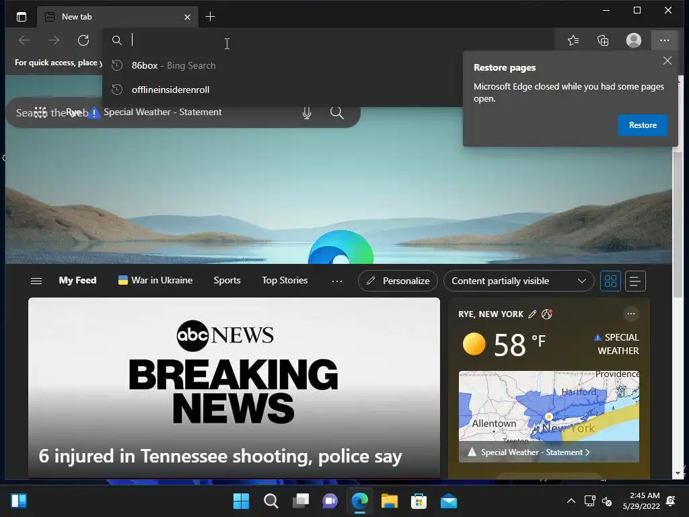Image resolution: width=689 pixels, height=517 pixels.
Task: Open the Chat taskbar icon
Action: pos(330,501)
